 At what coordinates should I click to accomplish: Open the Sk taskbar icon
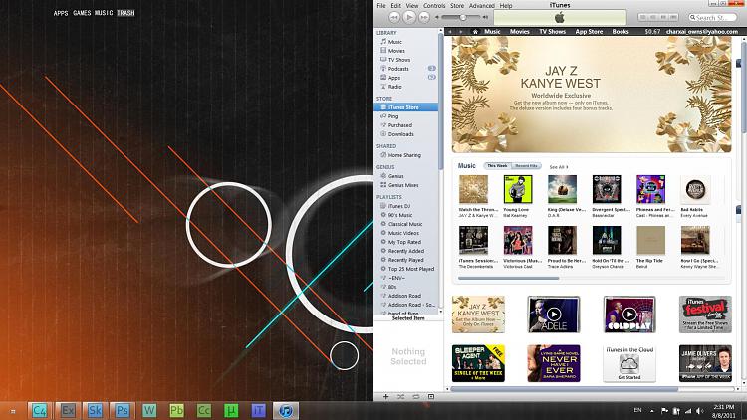click(95, 410)
